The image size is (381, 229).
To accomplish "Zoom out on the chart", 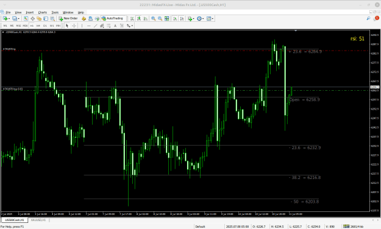I will tap(160, 18).
